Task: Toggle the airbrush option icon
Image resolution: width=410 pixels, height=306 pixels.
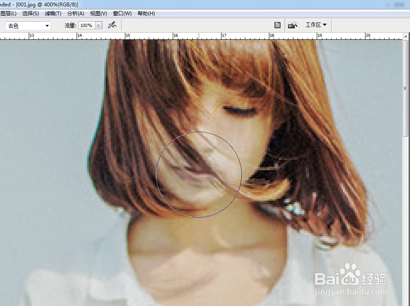Action: click(x=112, y=25)
